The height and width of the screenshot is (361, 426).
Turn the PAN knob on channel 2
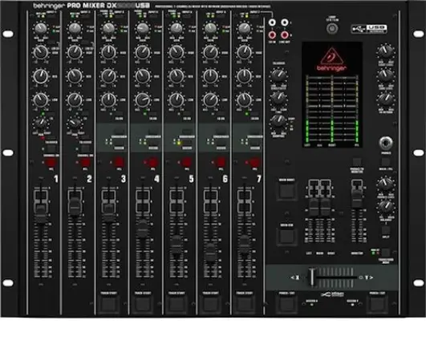click(x=75, y=123)
